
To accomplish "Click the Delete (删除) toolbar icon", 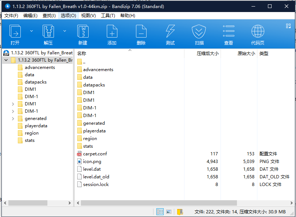I will [x=141, y=32].
